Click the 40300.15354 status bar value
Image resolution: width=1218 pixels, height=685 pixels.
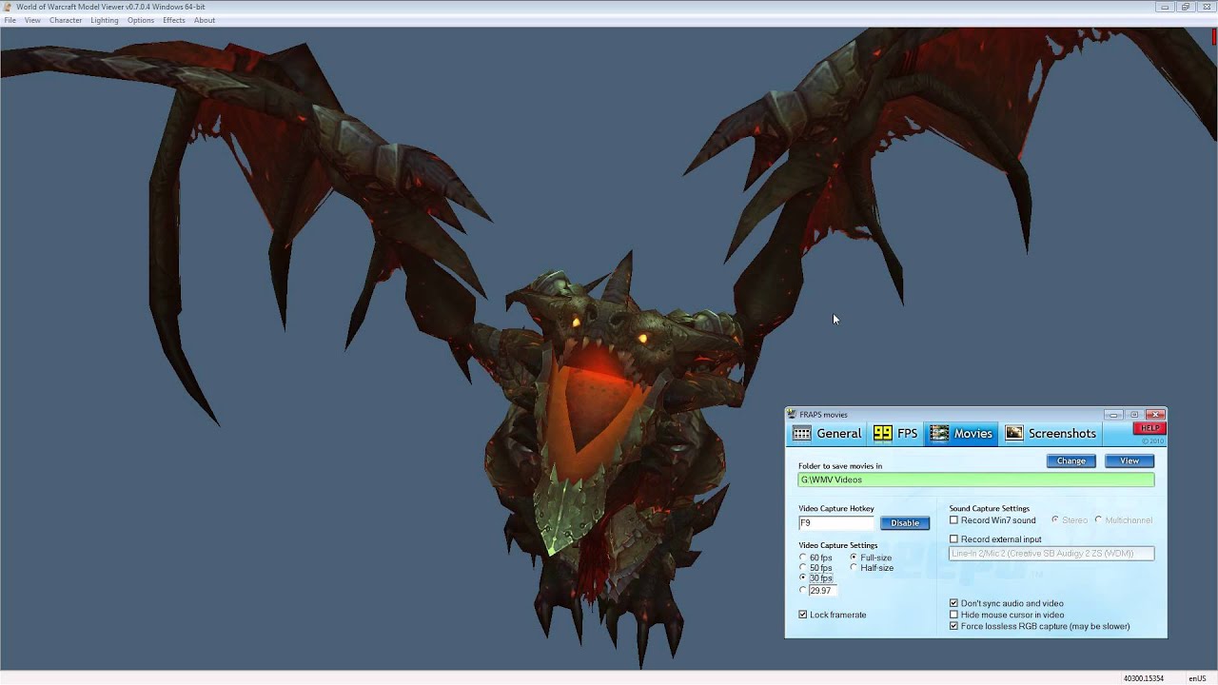[x=1144, y=678]
